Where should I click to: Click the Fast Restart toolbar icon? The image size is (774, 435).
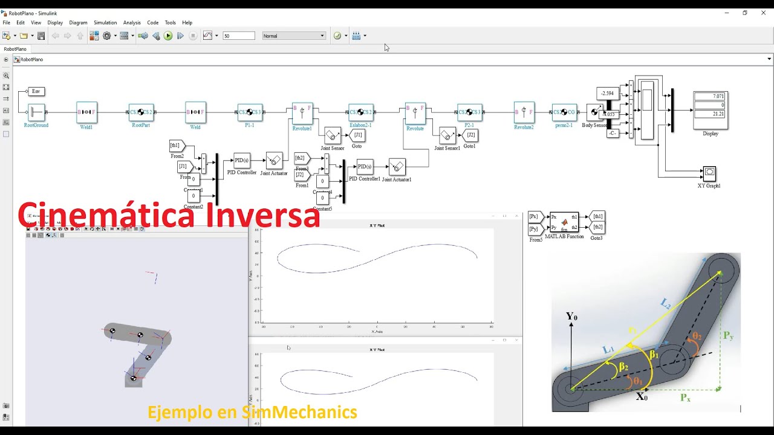click(143, 36)
